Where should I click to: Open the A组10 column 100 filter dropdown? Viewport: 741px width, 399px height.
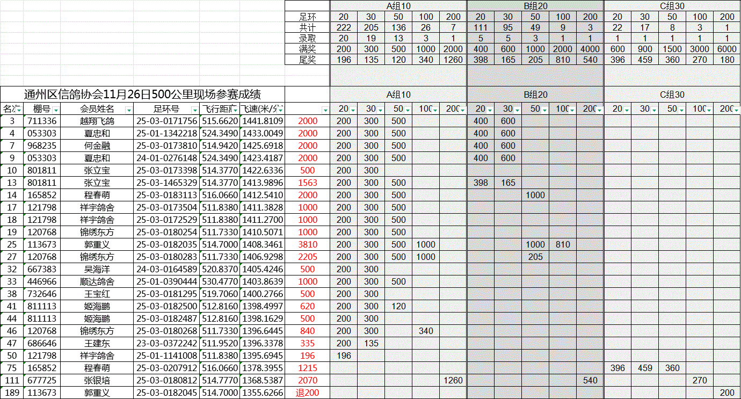[x=435, y=110]
